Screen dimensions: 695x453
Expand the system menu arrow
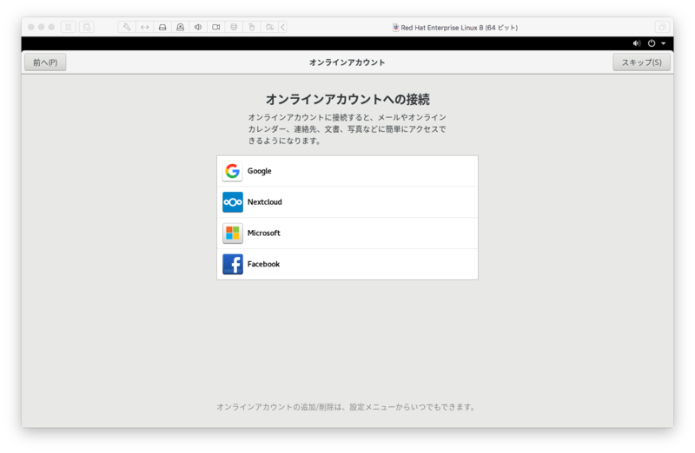tap(664, 43)
